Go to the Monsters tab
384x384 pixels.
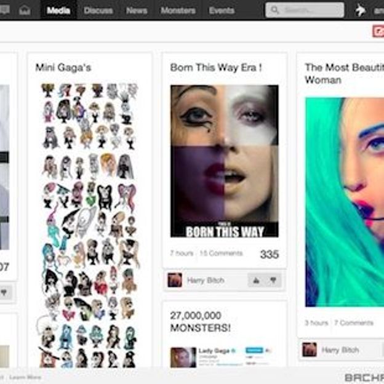coord(178,10)
